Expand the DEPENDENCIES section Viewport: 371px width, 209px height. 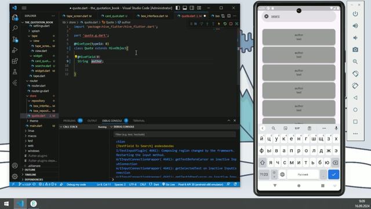click(34, 179)
